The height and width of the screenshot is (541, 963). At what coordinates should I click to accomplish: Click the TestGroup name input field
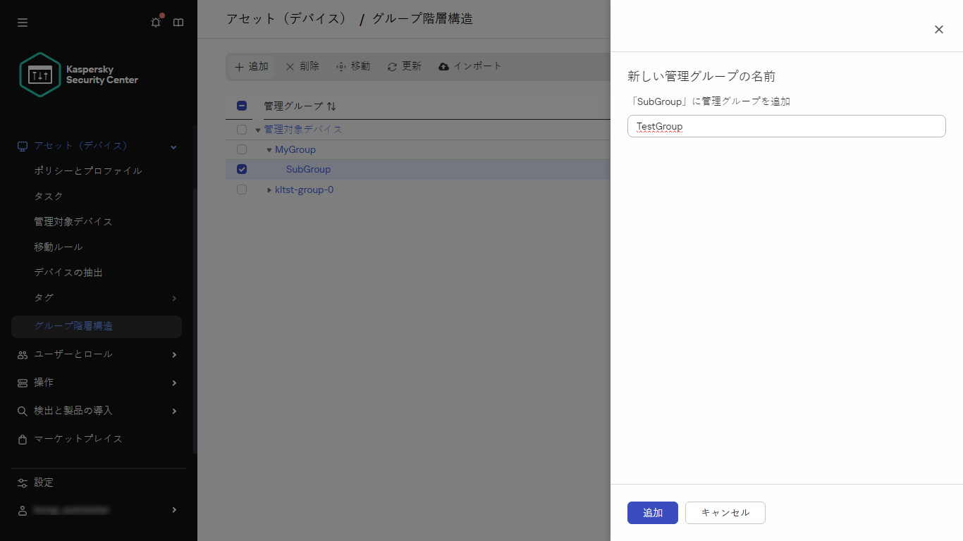pos(786,126)
